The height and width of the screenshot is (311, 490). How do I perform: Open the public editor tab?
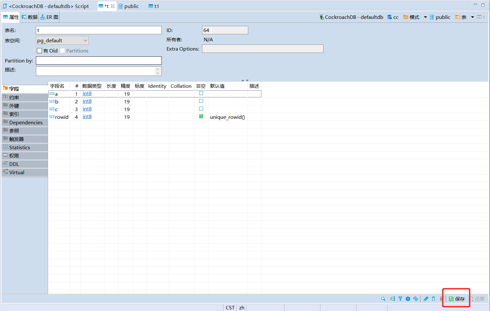(x=129, y=6)
